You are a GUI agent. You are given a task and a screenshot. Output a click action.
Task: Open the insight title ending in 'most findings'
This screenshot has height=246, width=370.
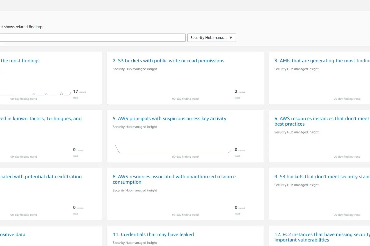pyautogui.click(x=20, y=61)
